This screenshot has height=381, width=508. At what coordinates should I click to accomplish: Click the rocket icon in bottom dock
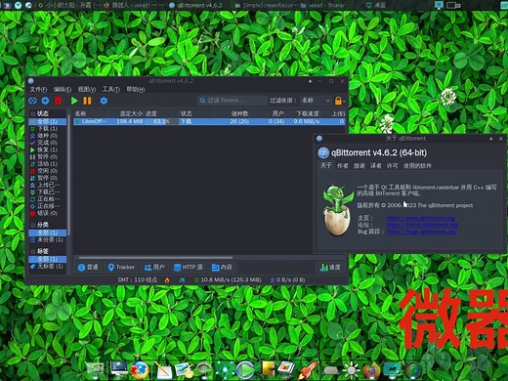(308, 370)
